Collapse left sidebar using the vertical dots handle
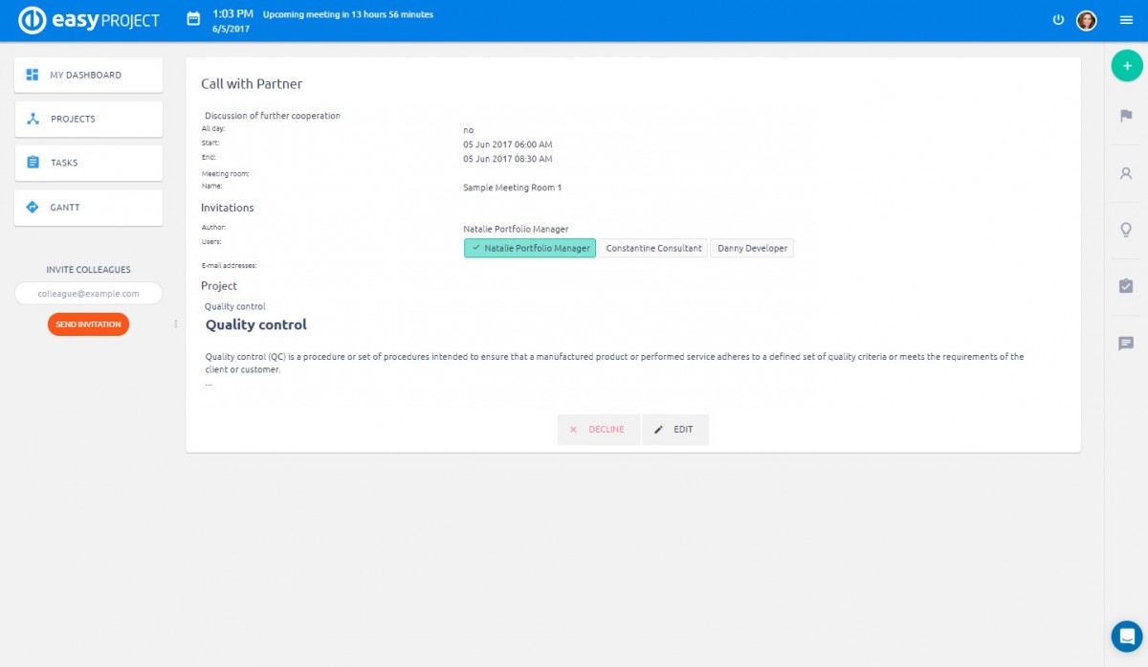Screen dimensions: 1148x667 [176, 324]
